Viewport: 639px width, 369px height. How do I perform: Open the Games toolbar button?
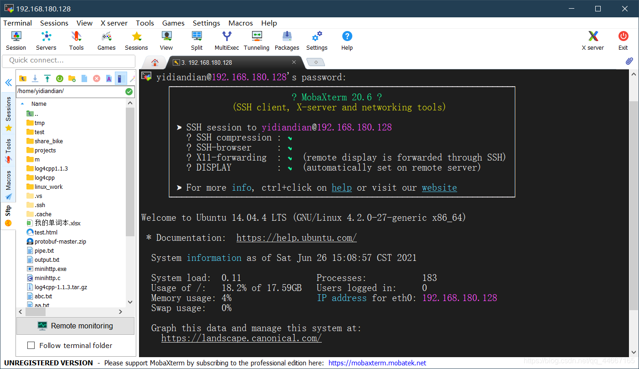[106, 41]
